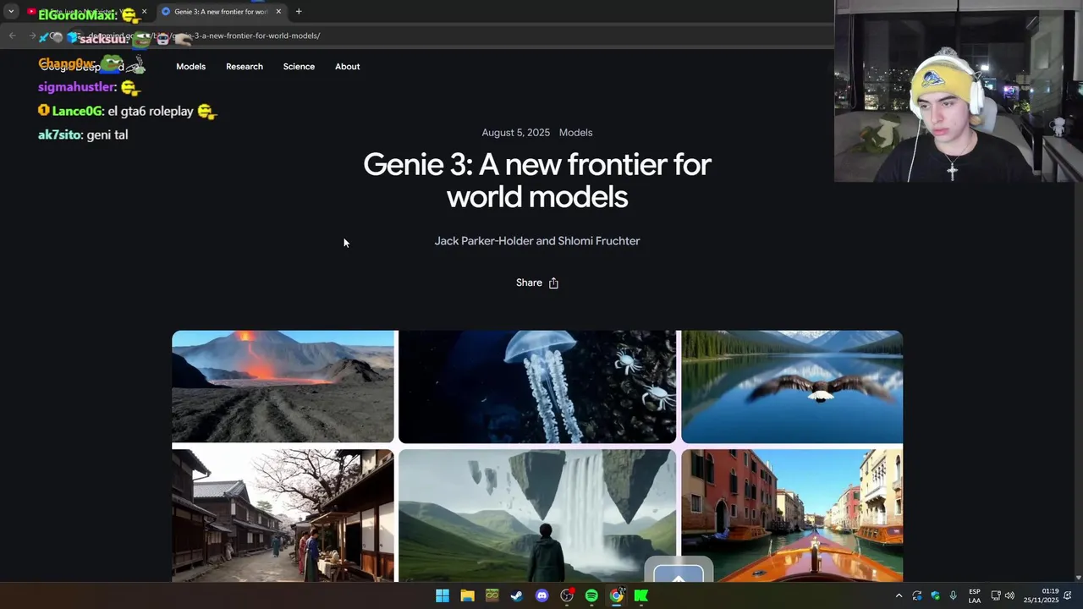This screenshot has height=609, width=1083.
Task: Close the Genie 3 browser tab
Action: tap(278, 12)
